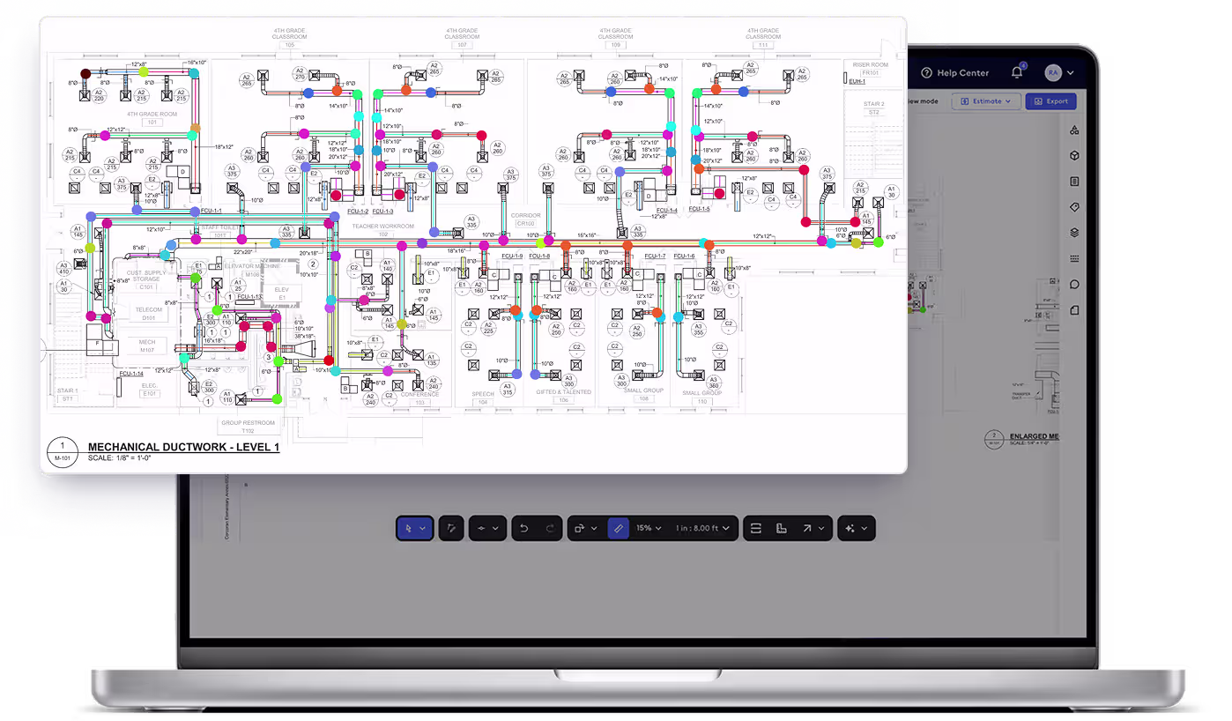Select the diagonal arrow annotation tool
Screen dimensions: 1232x721
(806, 528)
